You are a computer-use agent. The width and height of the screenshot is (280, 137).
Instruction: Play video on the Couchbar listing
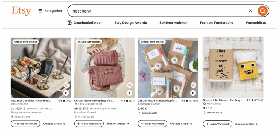[x=66, y=93]
